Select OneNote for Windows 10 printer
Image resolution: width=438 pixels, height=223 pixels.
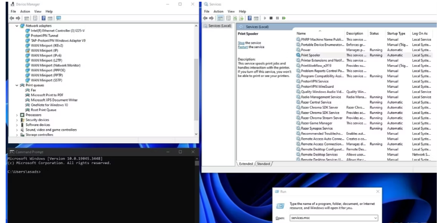click(47, 105)
